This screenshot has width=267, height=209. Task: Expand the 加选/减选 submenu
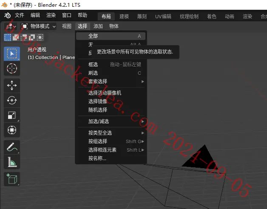[111, 121]
